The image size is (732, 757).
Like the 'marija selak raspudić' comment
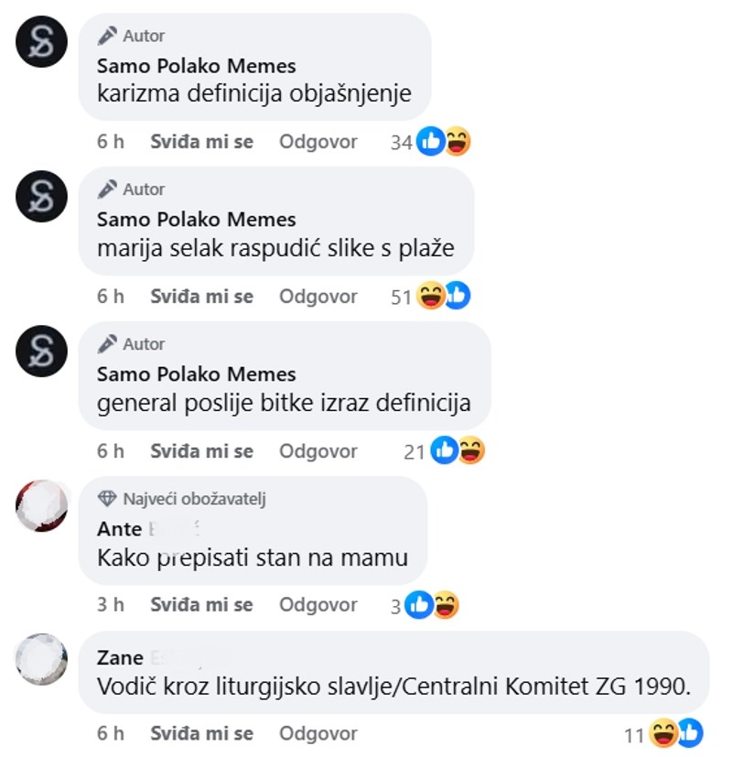click(201, 297)
